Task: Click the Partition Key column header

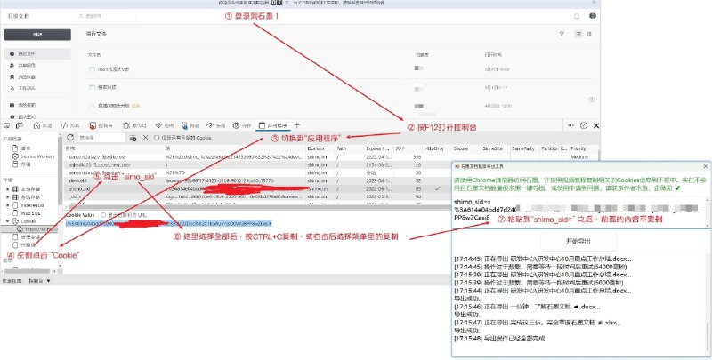Action: tap(554, 148)
